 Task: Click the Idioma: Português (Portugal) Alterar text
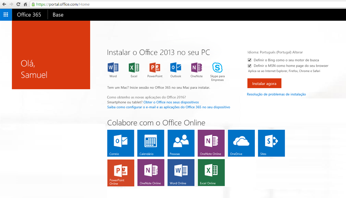pyautogui.click(x=275, y=52)
